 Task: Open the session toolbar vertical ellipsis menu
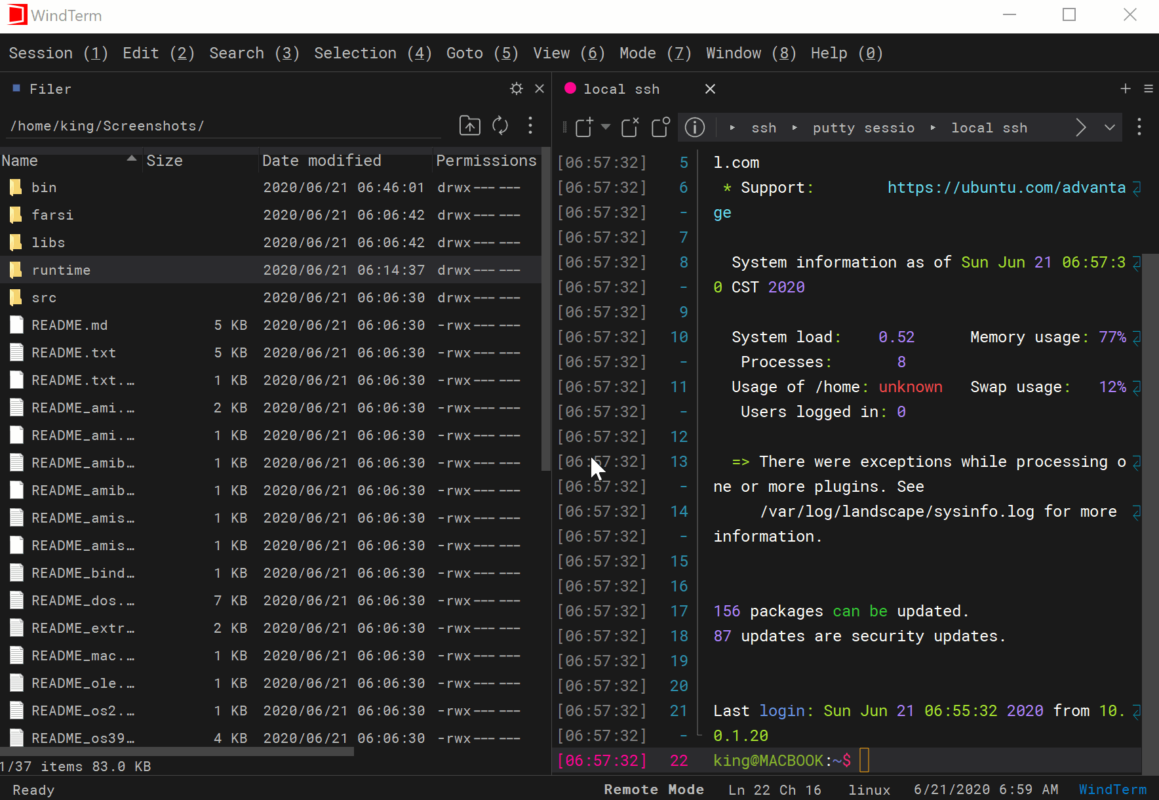click(1140, 127)
